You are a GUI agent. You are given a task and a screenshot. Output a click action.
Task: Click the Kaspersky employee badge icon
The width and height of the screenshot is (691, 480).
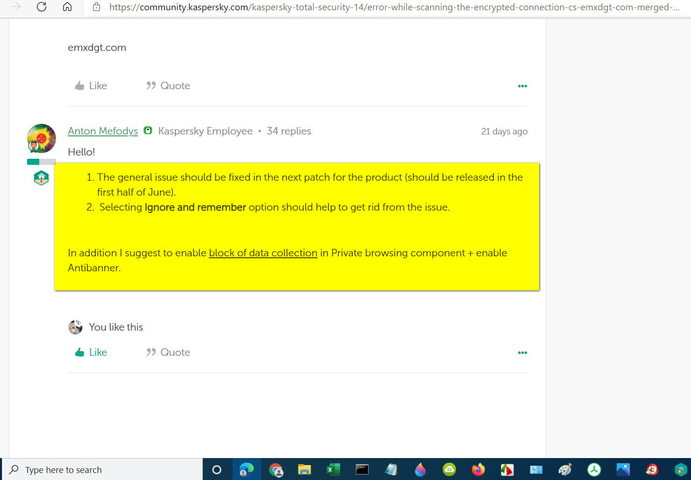pyautogui.click(x=148, y=131)
